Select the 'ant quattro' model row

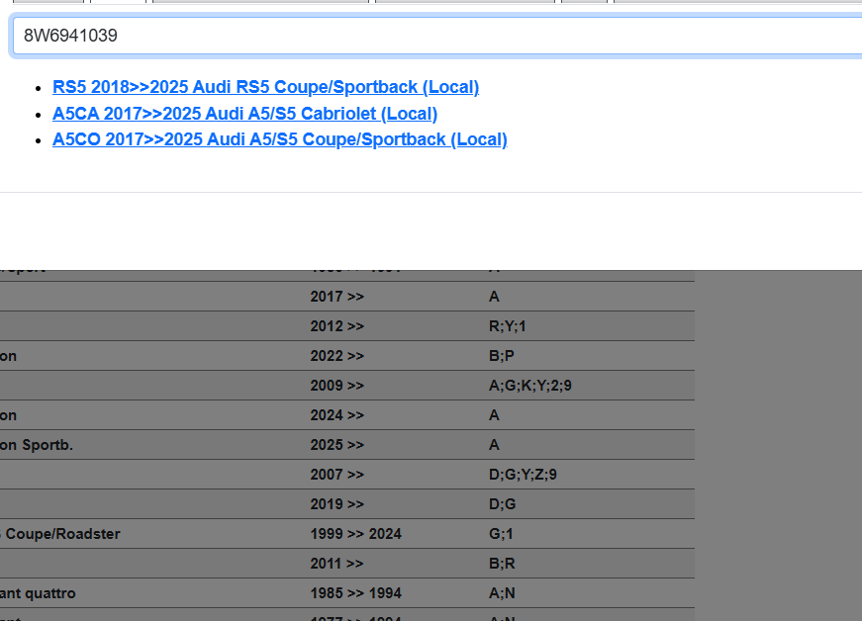coord(38,593)
